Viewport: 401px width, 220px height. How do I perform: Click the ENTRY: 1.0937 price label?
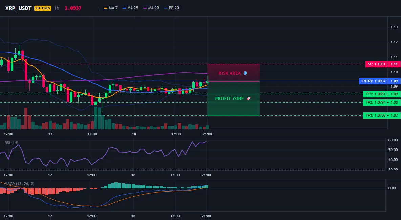tap(373, 81)
